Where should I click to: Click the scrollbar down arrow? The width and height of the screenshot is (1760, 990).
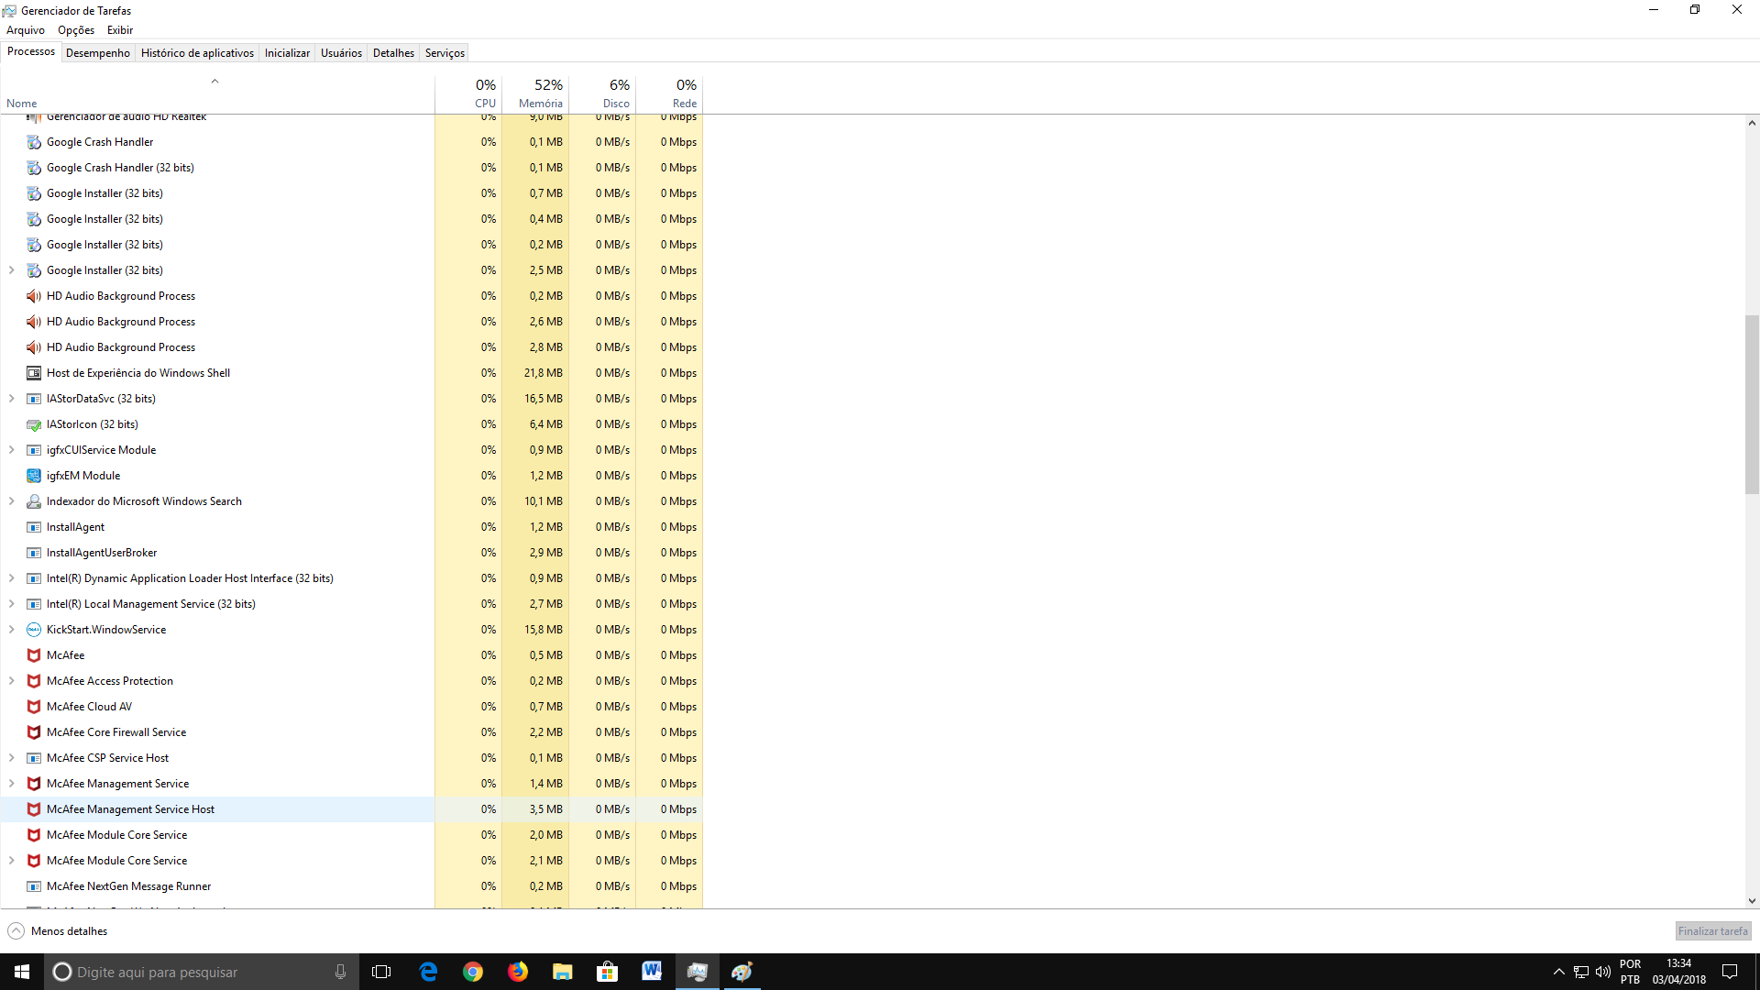click(1752, 901)
